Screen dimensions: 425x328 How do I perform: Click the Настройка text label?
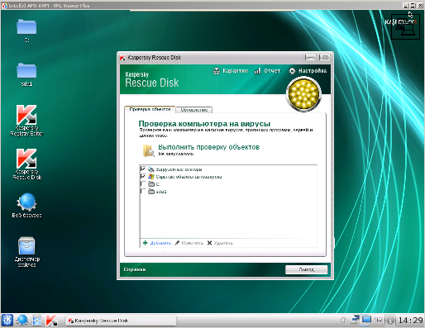(313, 71)
